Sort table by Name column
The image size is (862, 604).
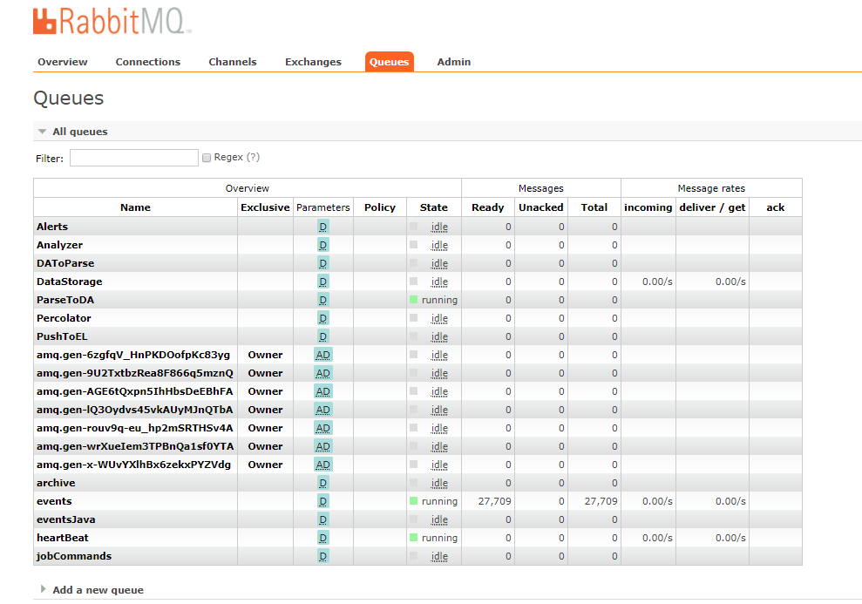coord(135,207)
